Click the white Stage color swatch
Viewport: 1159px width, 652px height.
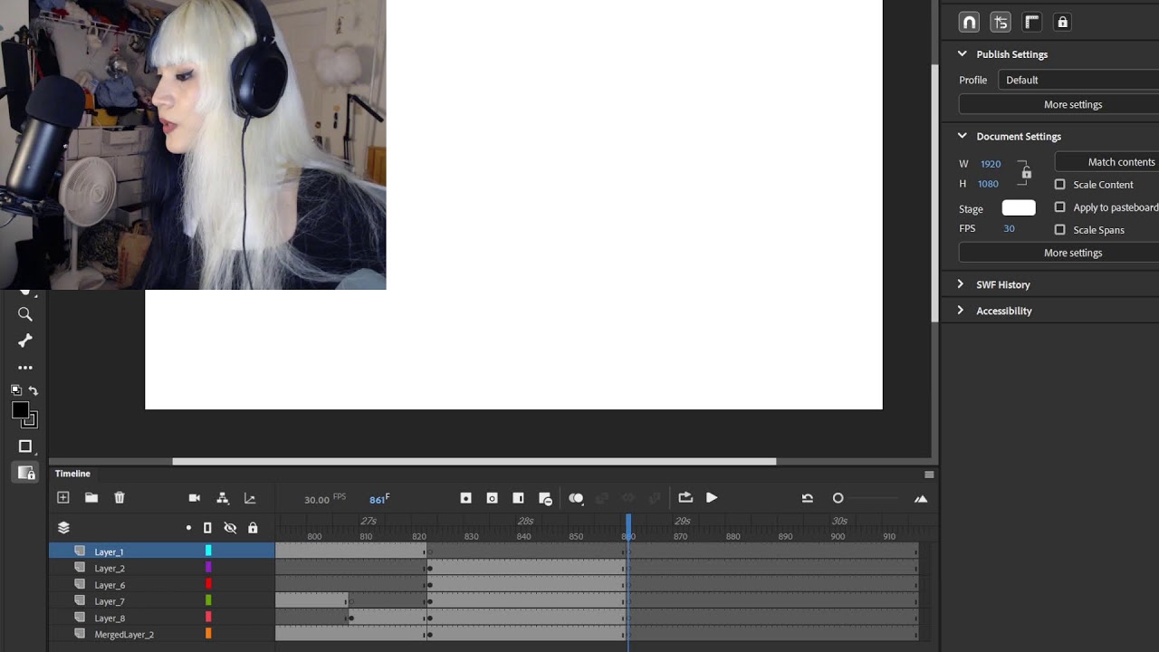(x=1019, y=208)
